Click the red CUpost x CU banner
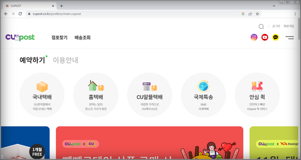 pos(150,142)
